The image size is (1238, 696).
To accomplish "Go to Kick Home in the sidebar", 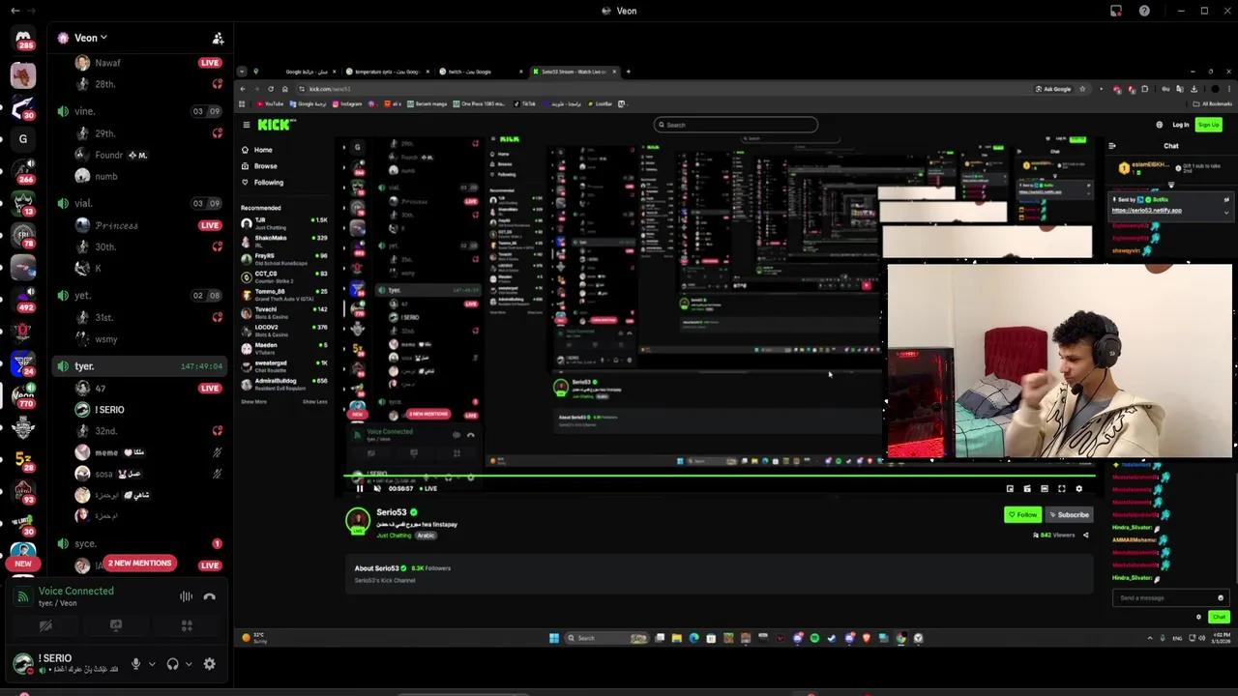I will point(257,150).
